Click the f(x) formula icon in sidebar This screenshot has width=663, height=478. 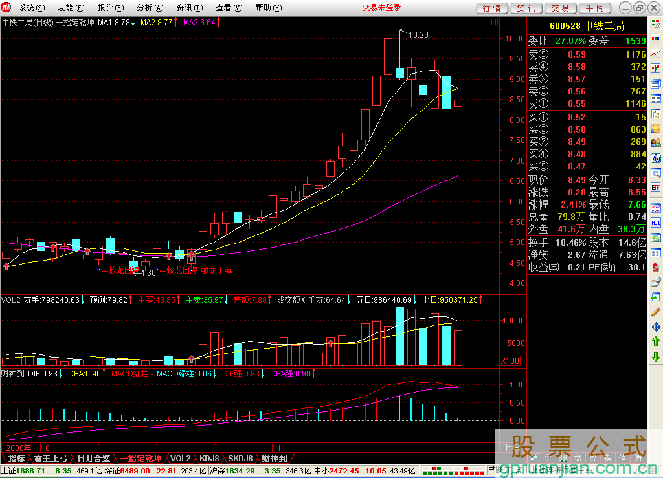(x=656, y=158)
